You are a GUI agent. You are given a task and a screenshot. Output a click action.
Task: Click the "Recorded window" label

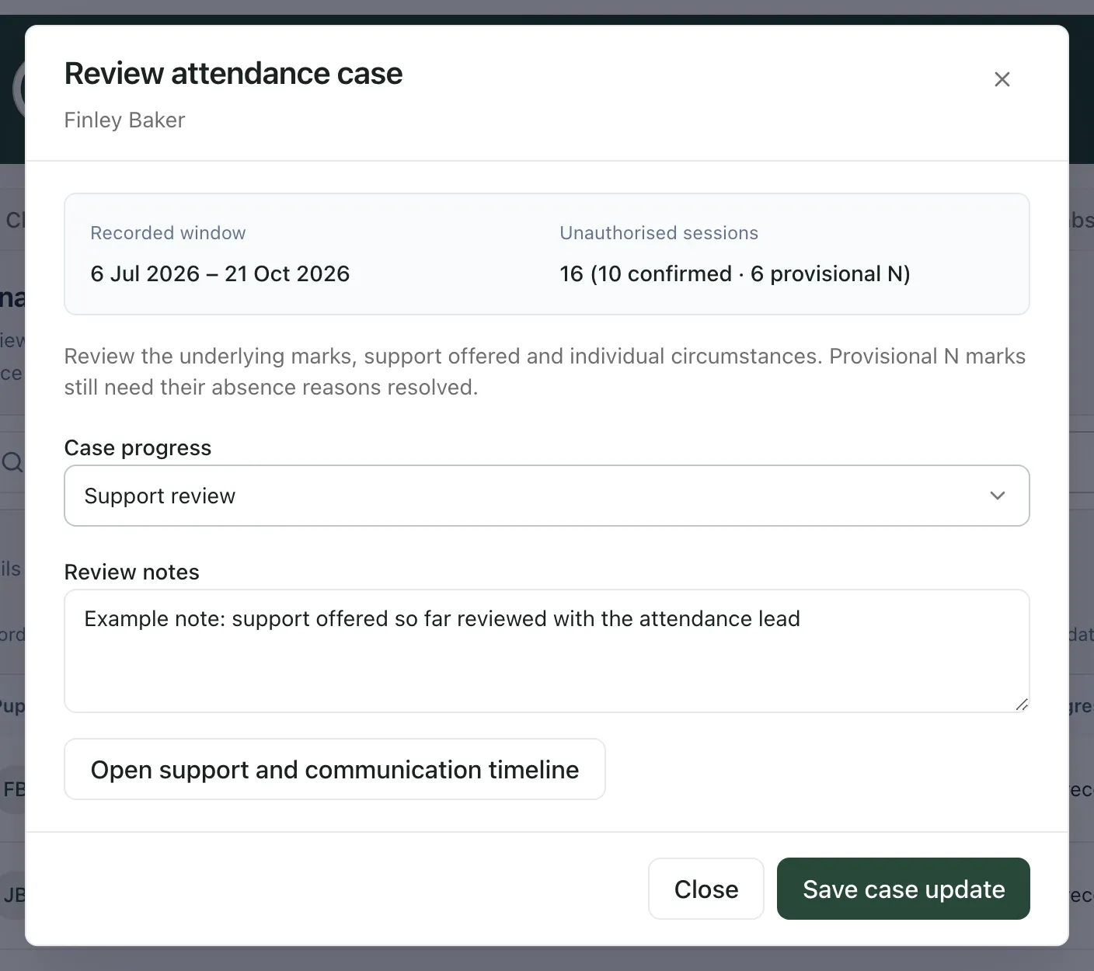(x=168, y=233)
